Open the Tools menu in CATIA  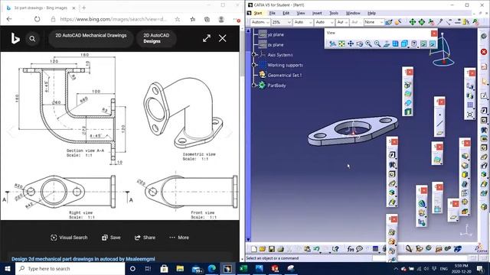tap(334, 13)
